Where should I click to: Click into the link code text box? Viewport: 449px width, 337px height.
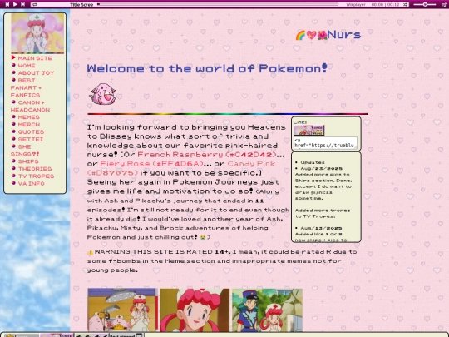pyautogui.click(x=326, y=142)
